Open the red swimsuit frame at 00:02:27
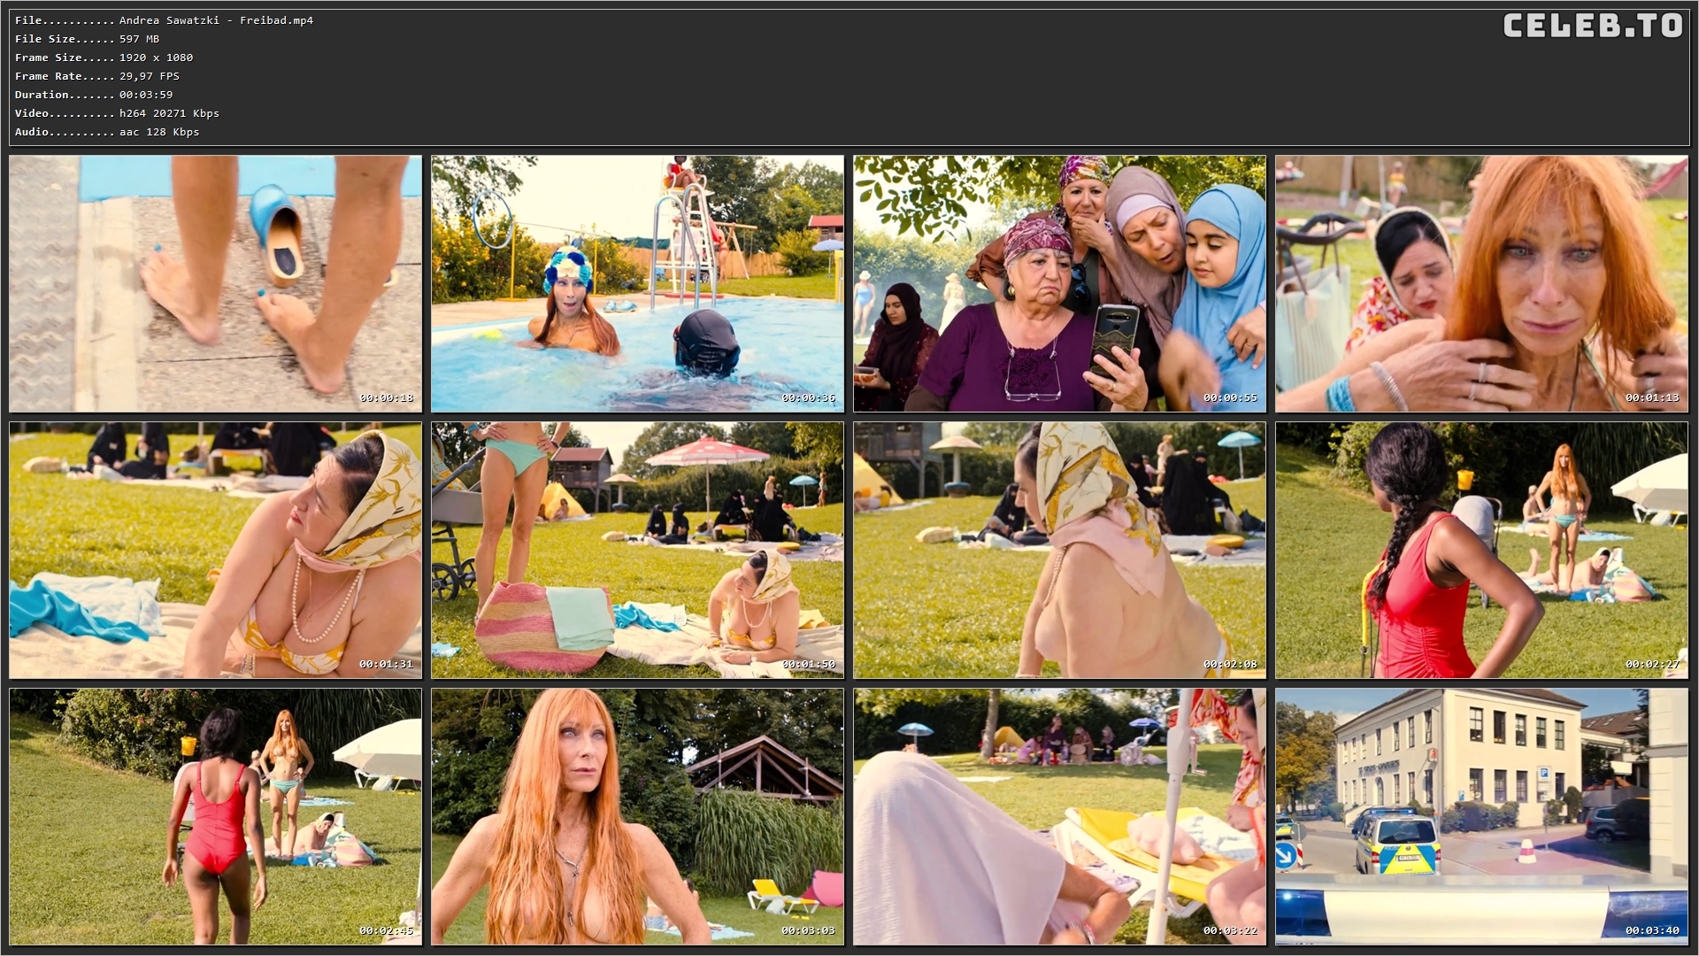Viewport: 1699px width, 956px height. click(x=1481, y=550)
